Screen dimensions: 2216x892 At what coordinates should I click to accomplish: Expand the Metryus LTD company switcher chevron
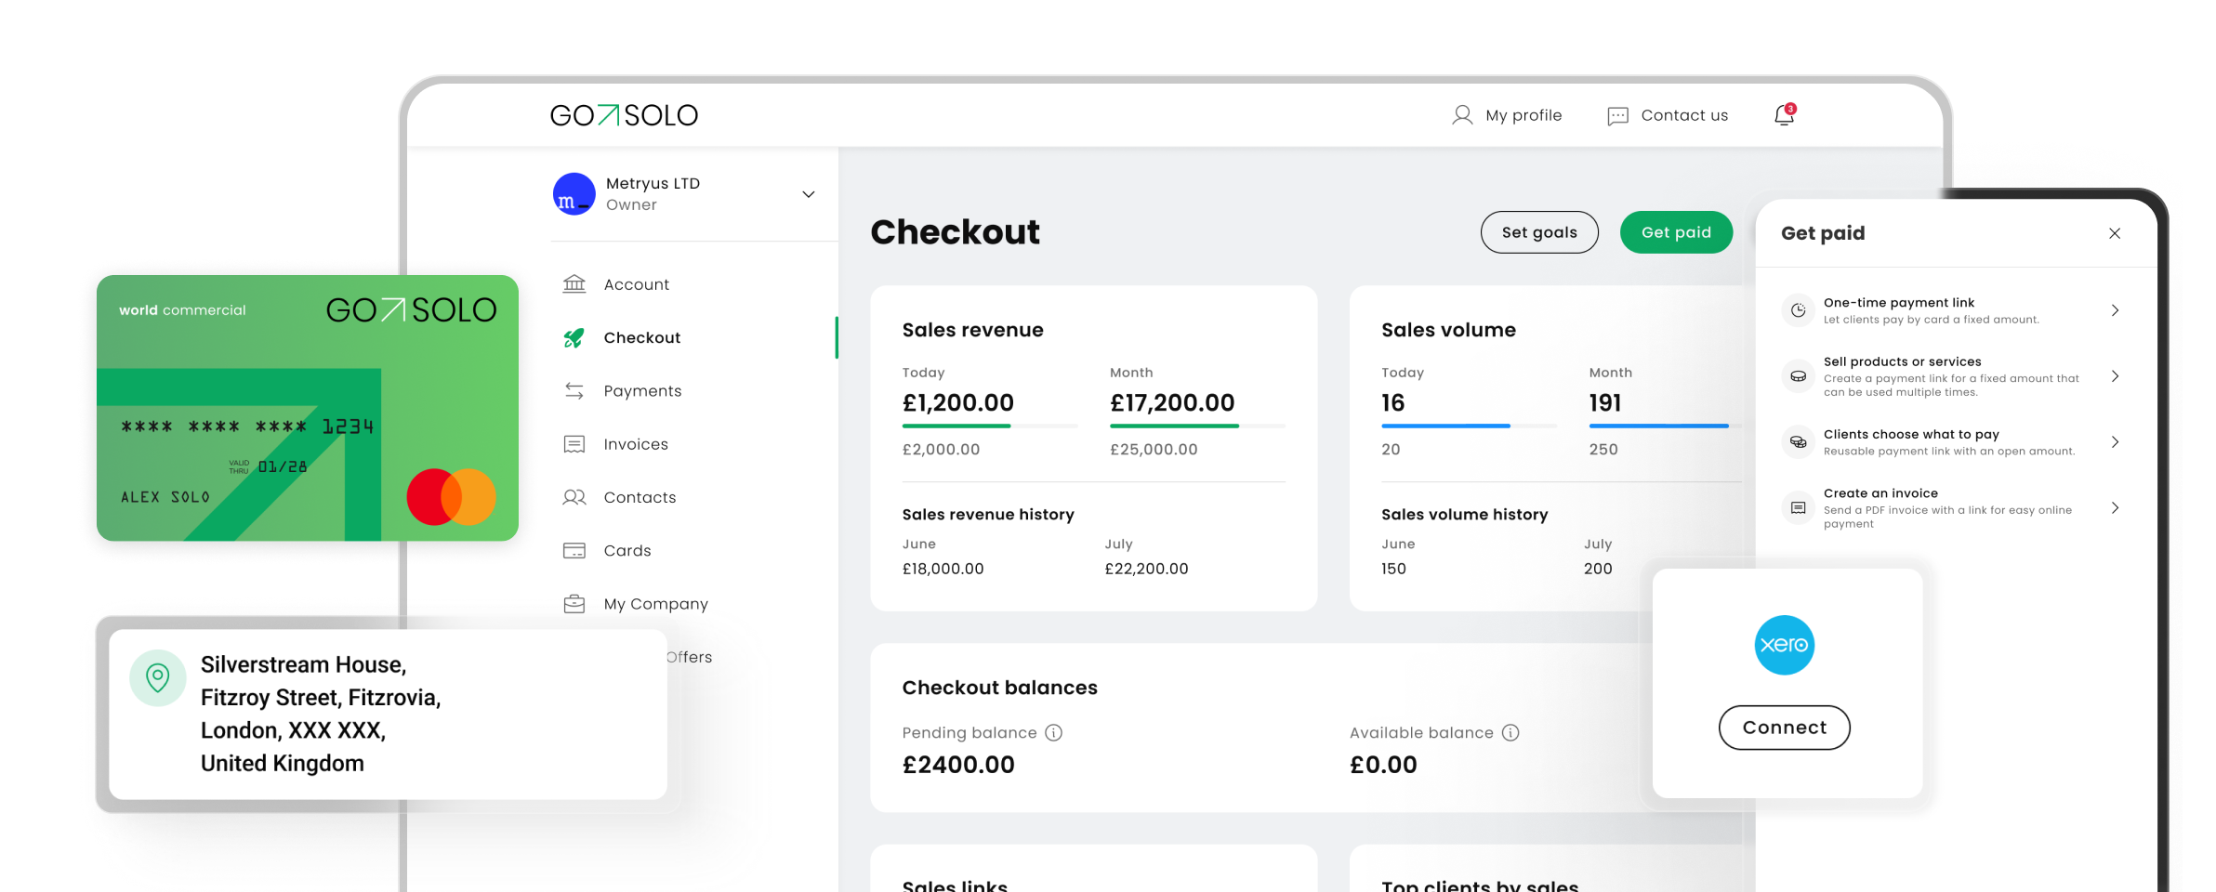809,194
